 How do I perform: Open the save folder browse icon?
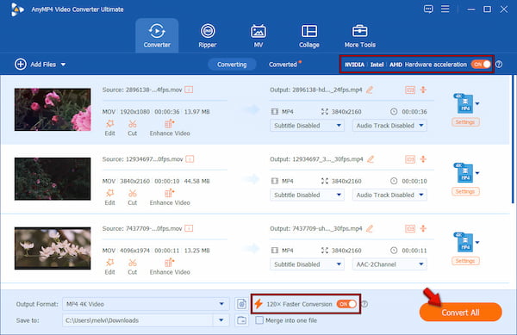point(241,320)
